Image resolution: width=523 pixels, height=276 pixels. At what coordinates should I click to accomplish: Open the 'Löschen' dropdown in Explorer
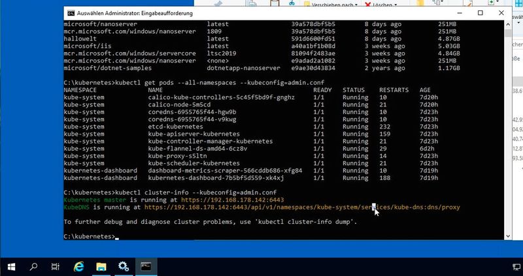tap(381, 5)
